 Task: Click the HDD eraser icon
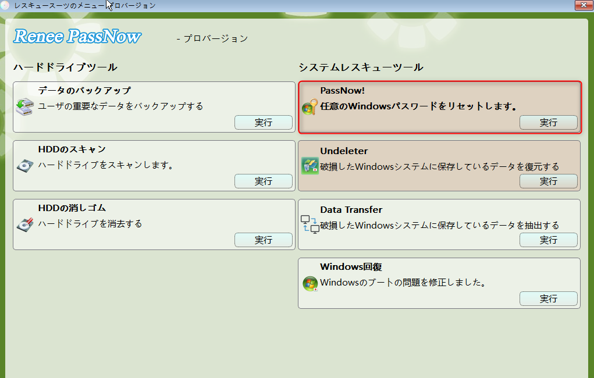(x=25, y=224)
